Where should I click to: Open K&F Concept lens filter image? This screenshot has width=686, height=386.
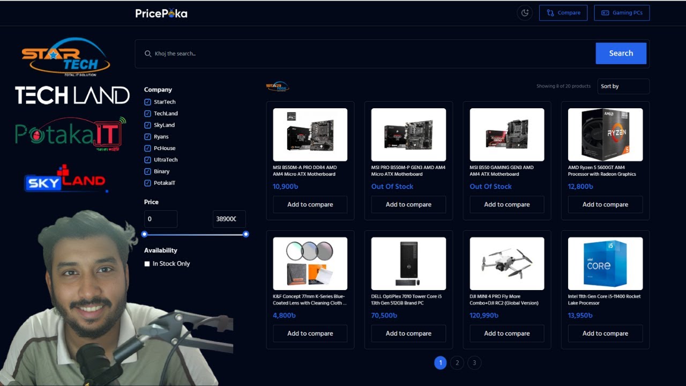(310, 263)
